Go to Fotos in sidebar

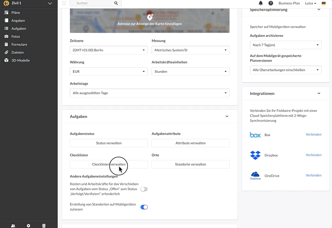click(x=16, y=36)
